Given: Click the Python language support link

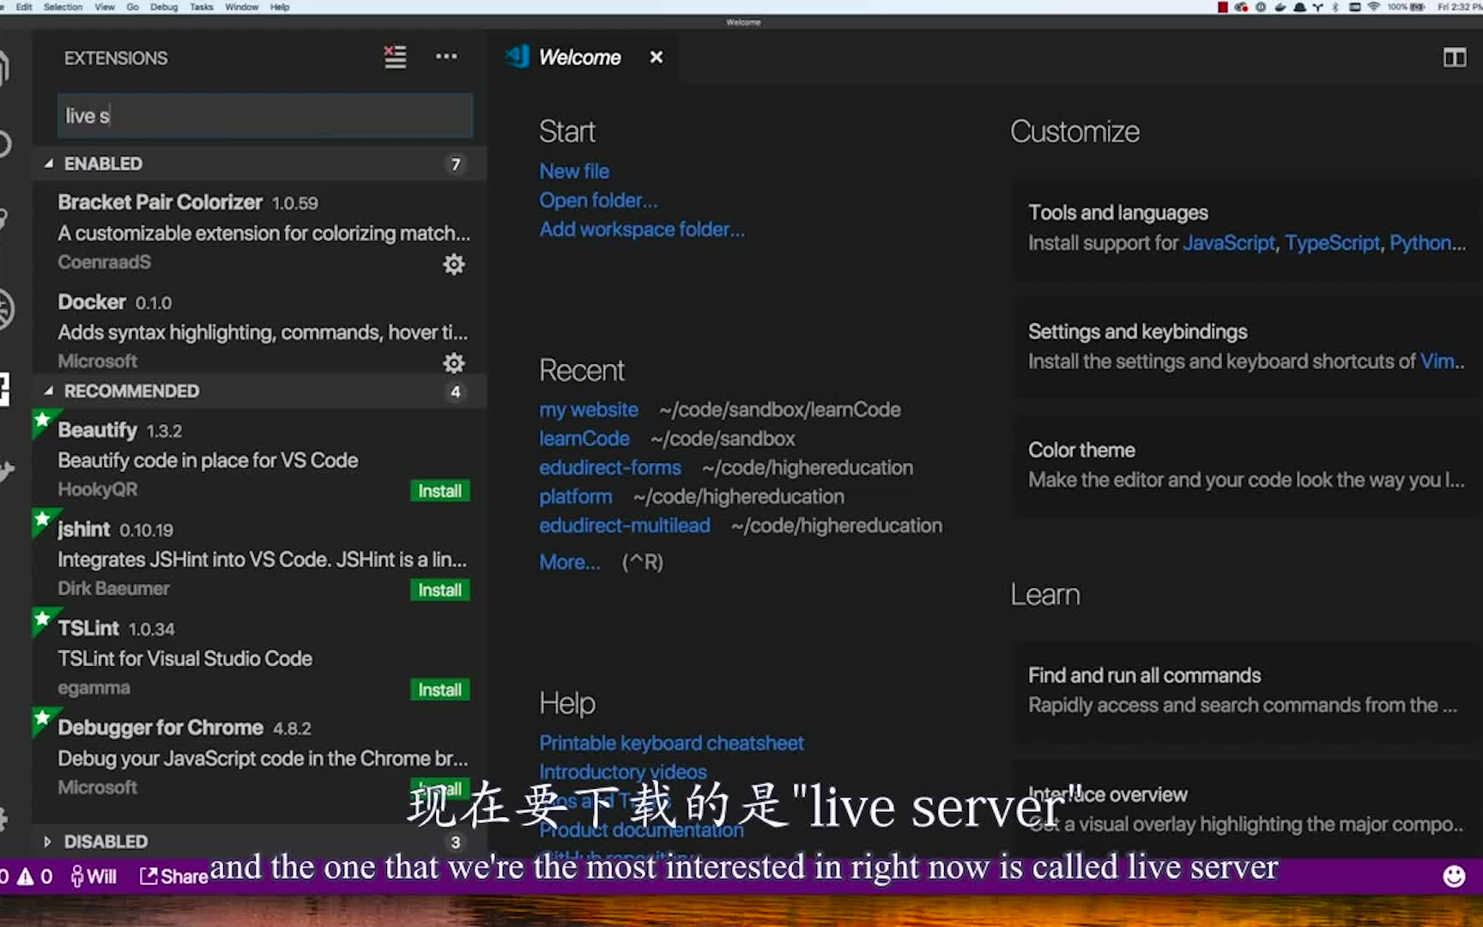Looking at the screenshot, I should [1421, 243].
